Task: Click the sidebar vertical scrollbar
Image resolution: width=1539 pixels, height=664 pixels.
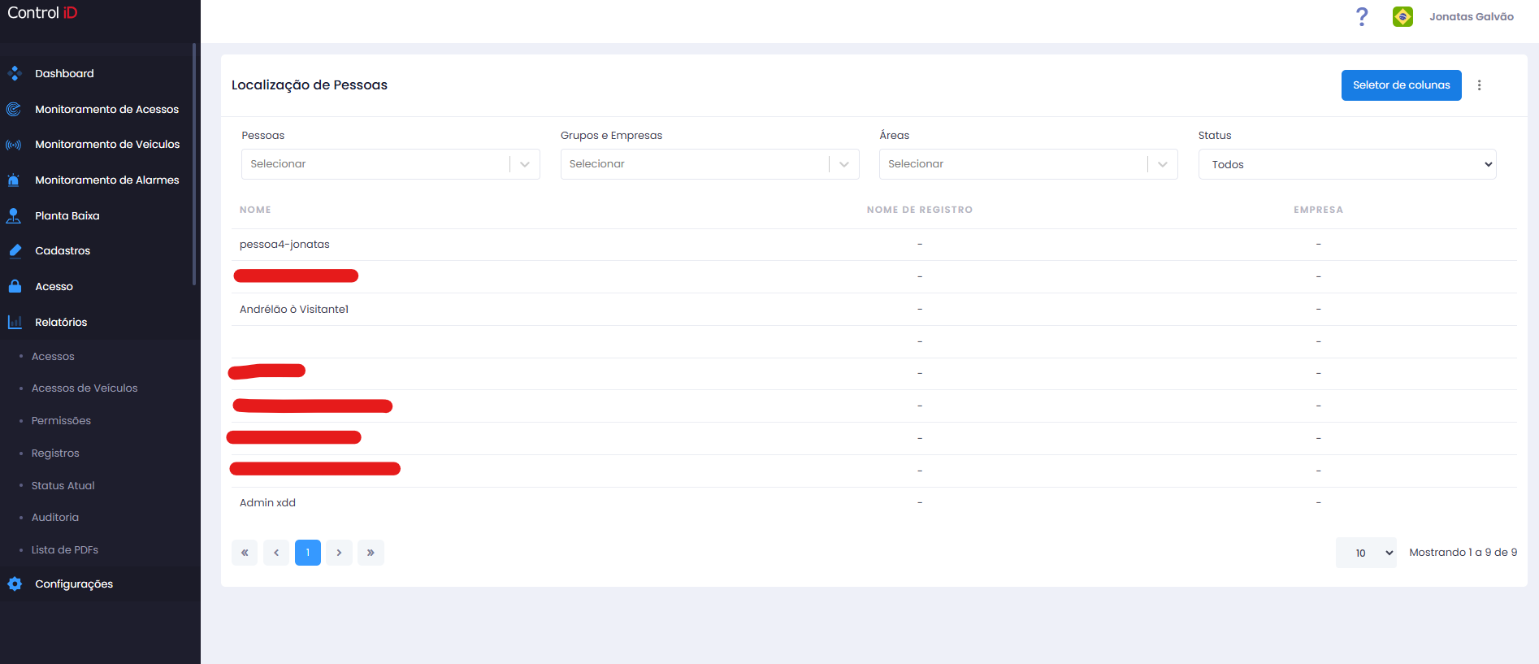Action: 194,164
